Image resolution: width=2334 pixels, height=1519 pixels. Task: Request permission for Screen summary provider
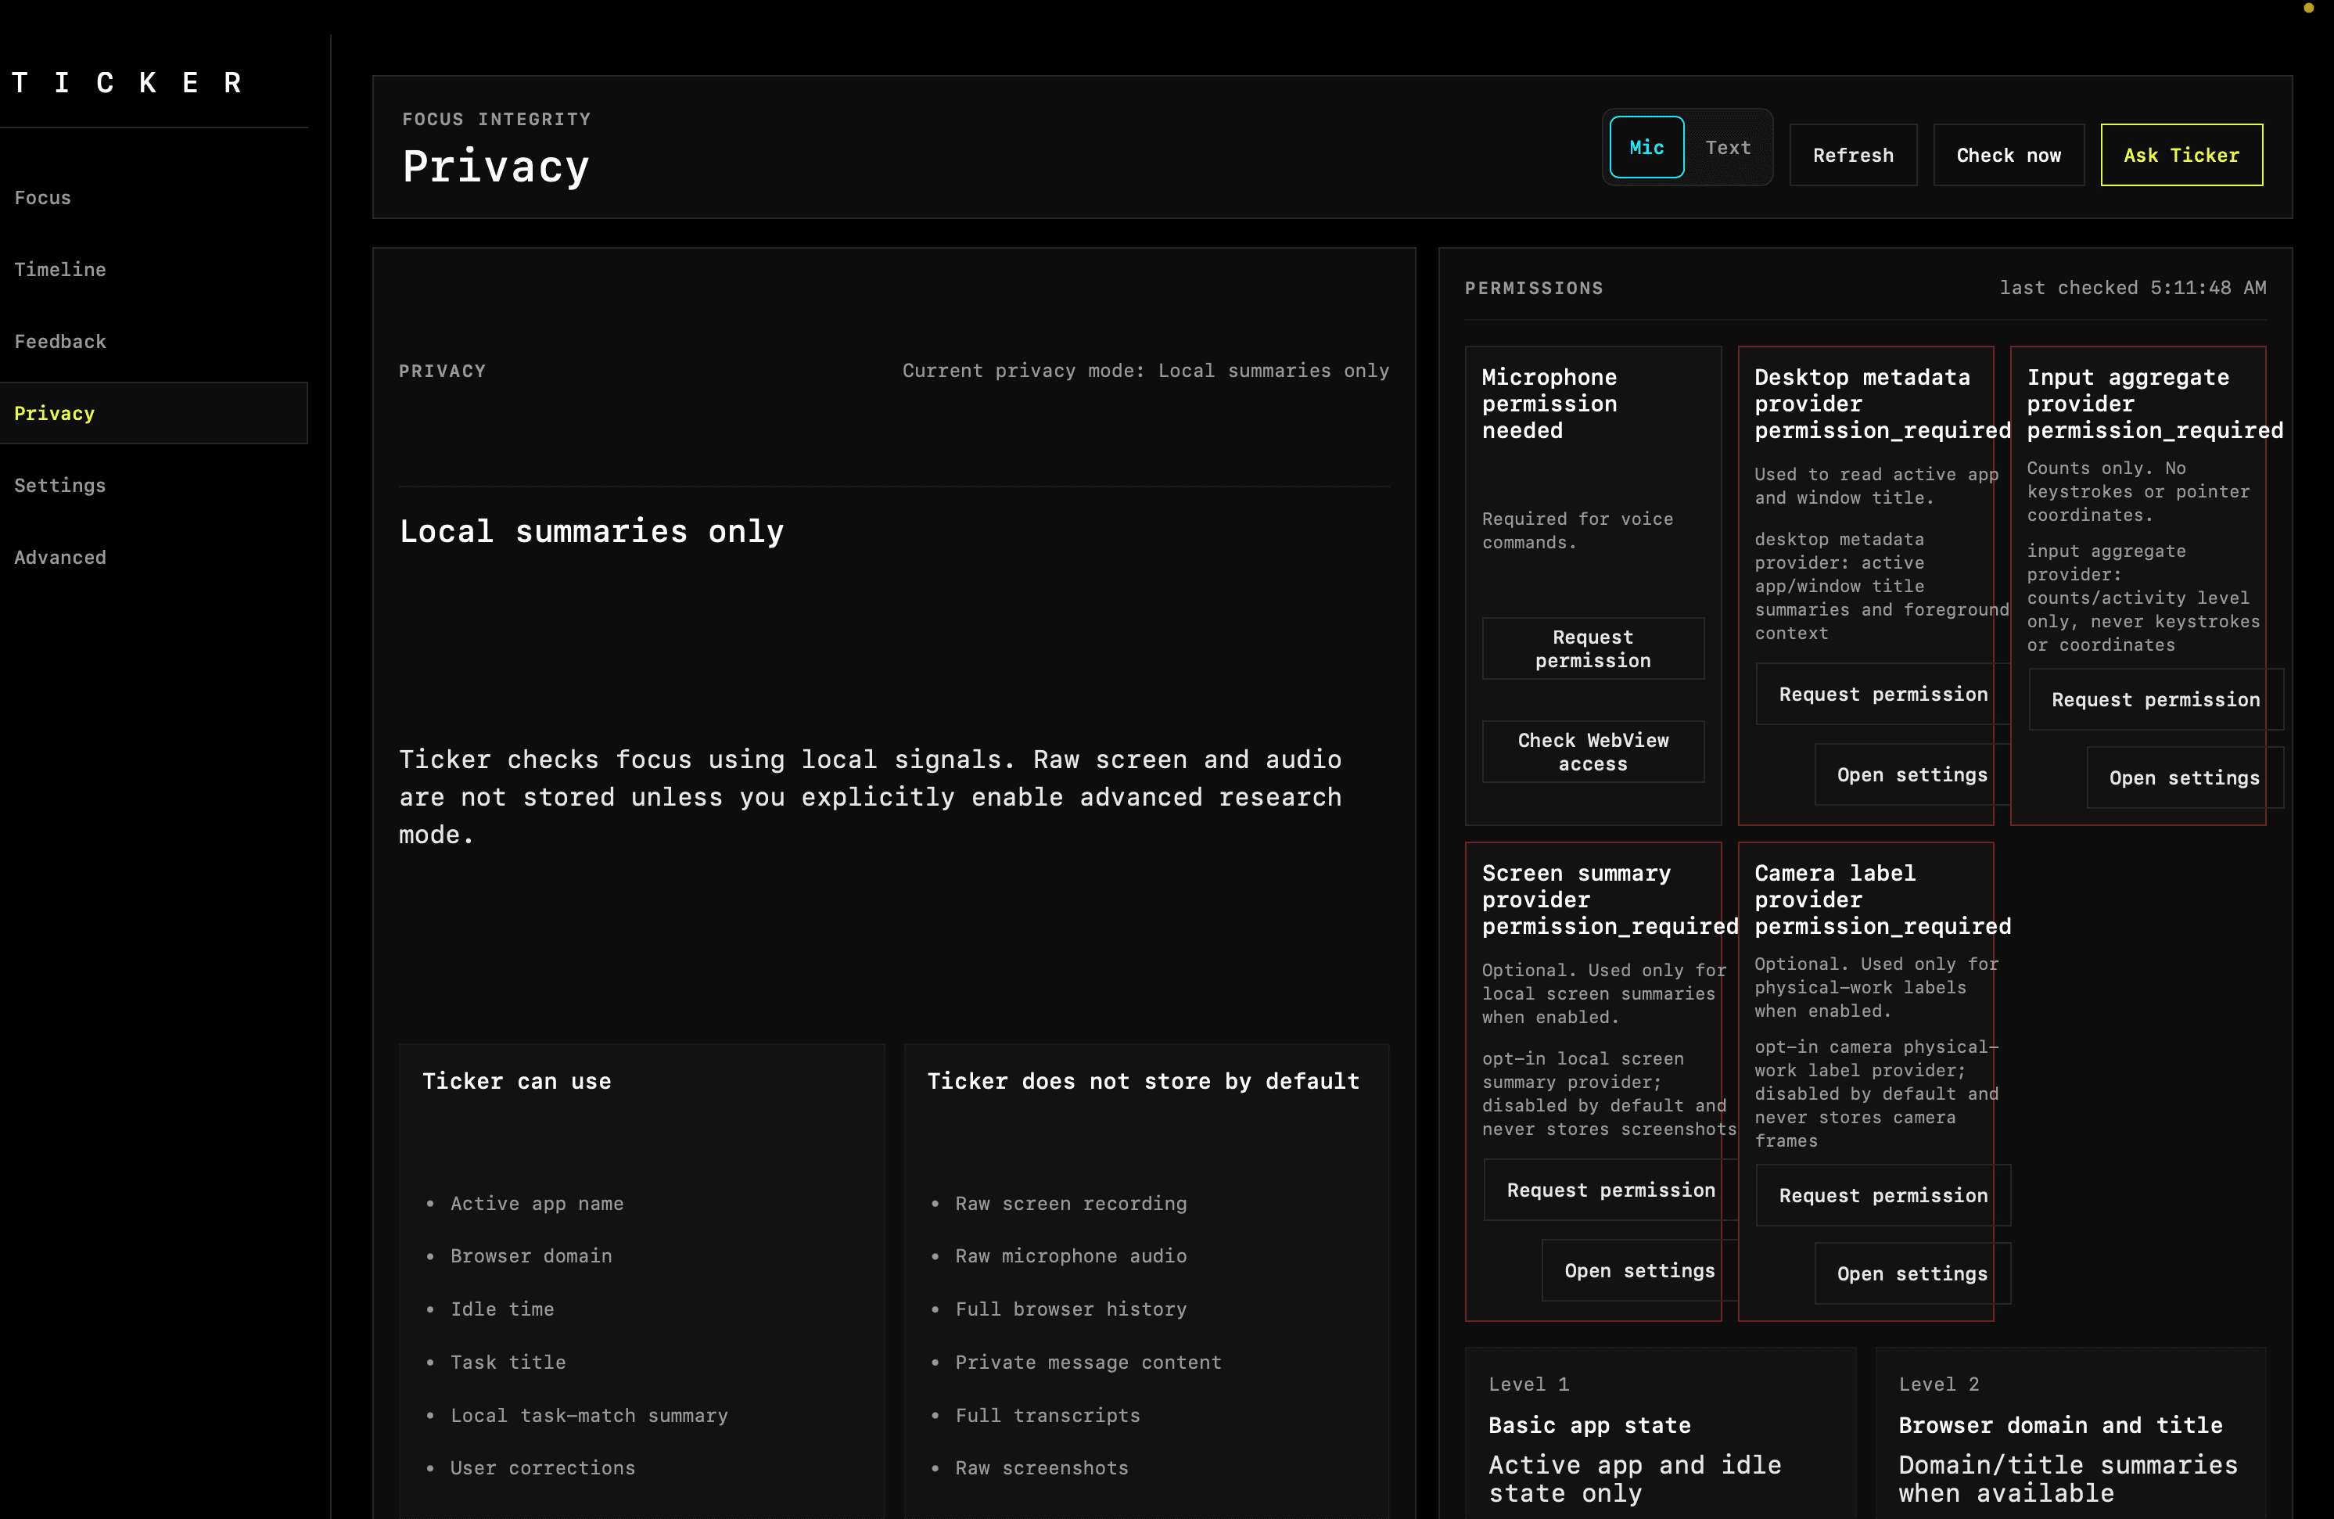click(x=1610, y=1190)
